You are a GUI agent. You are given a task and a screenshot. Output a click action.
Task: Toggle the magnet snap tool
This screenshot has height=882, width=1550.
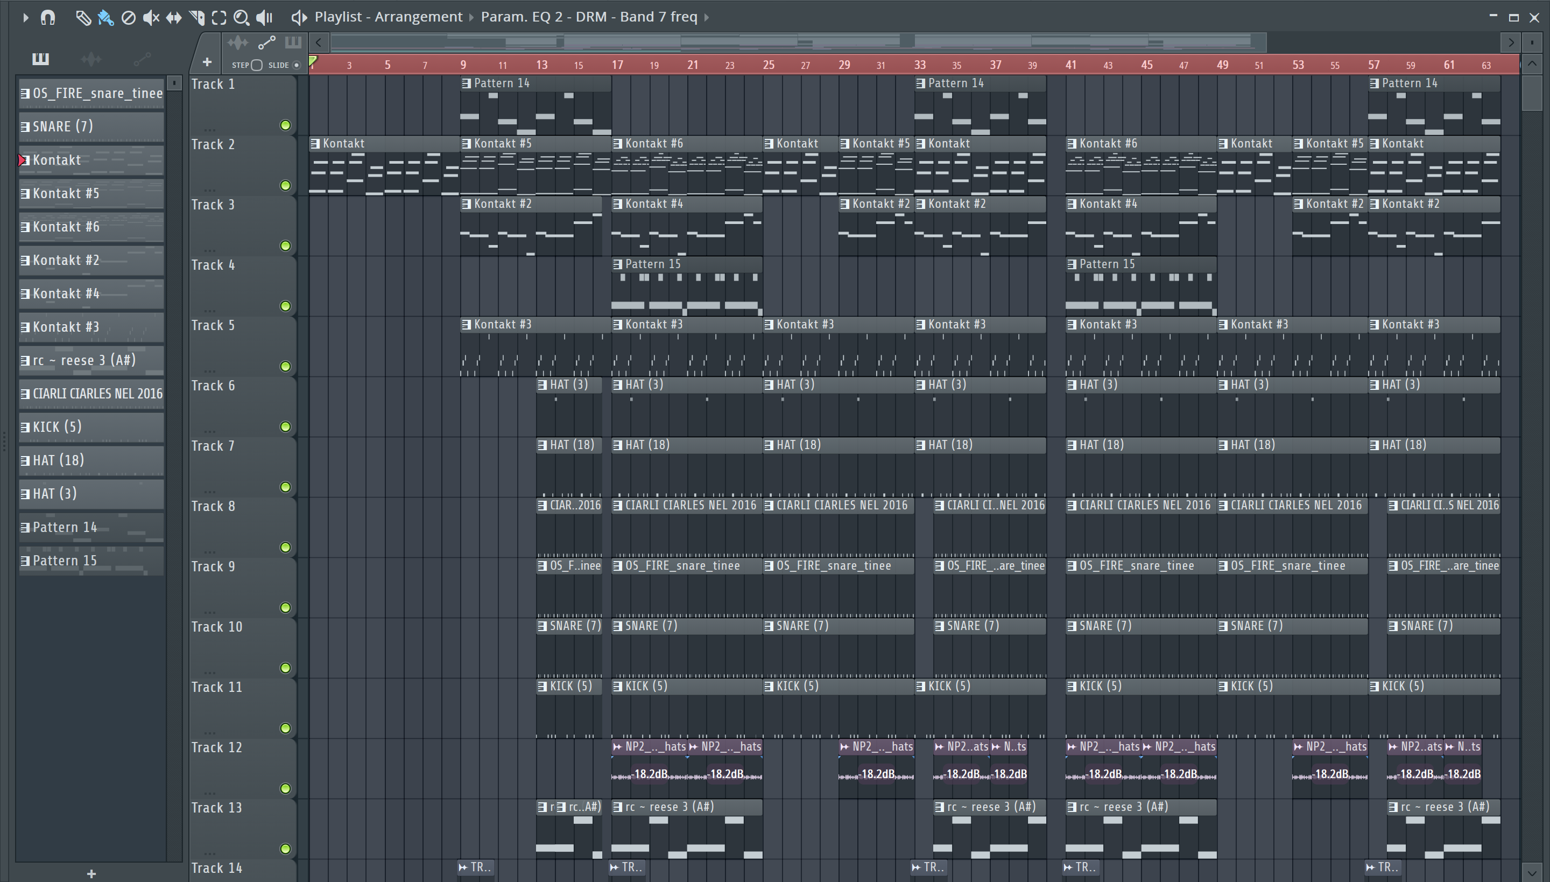[48, 18]
